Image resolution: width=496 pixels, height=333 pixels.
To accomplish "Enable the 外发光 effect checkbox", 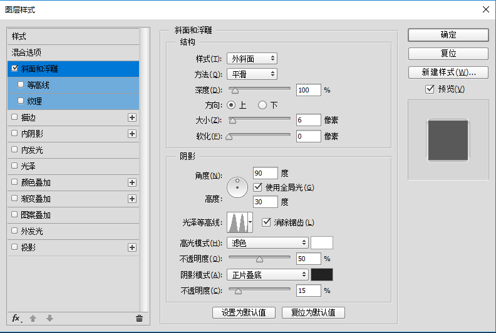I will pos(14,231).
